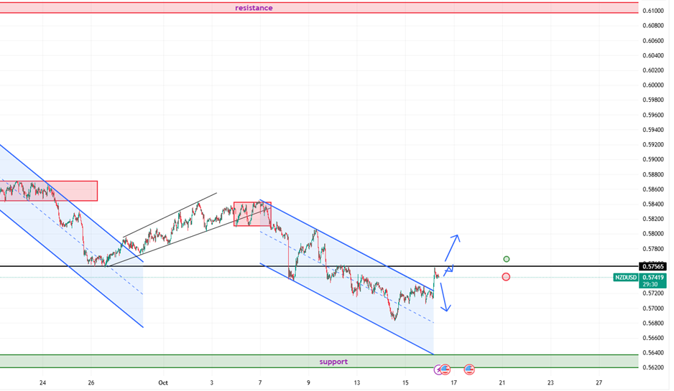
Task: Select the green circle marker
Action: (507, 258)
